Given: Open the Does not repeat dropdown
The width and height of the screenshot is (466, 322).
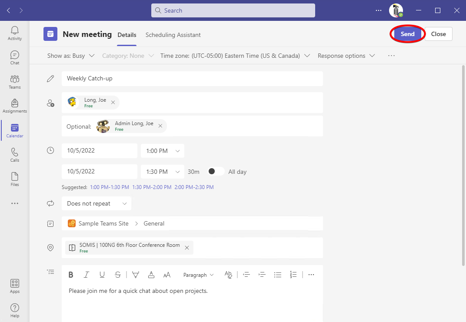Looking at the screenshot, I should pyautogui.click(x=96, y=203).
